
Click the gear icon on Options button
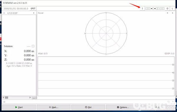pyautogui.click(x=118, y=107)
